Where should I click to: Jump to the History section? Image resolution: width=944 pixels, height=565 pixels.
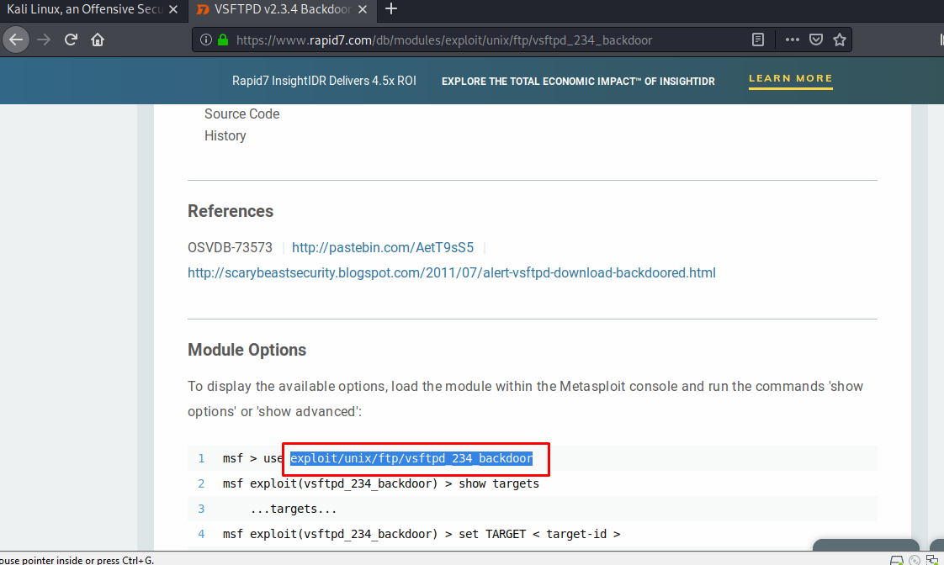pyautogui.click(x=225, y=135)
